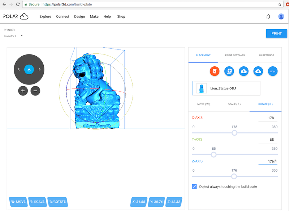
Task: Select the Scale (E) tab
Action: pos(234,104)
